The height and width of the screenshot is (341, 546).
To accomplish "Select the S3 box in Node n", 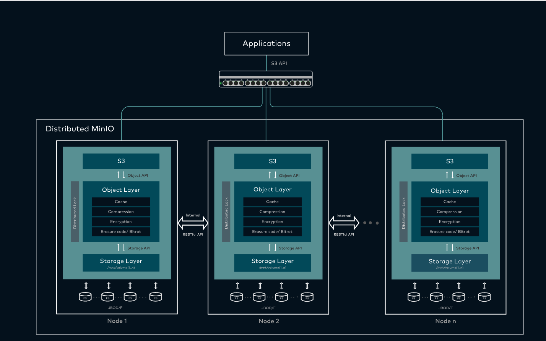I will (450, 161).
